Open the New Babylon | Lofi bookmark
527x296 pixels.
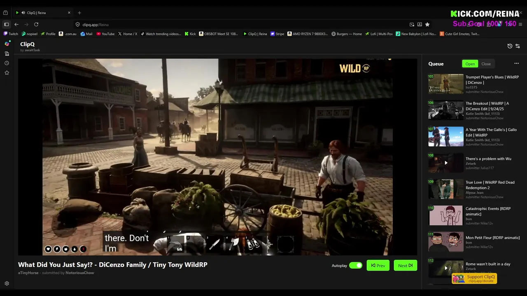click(x=416, y=34)
